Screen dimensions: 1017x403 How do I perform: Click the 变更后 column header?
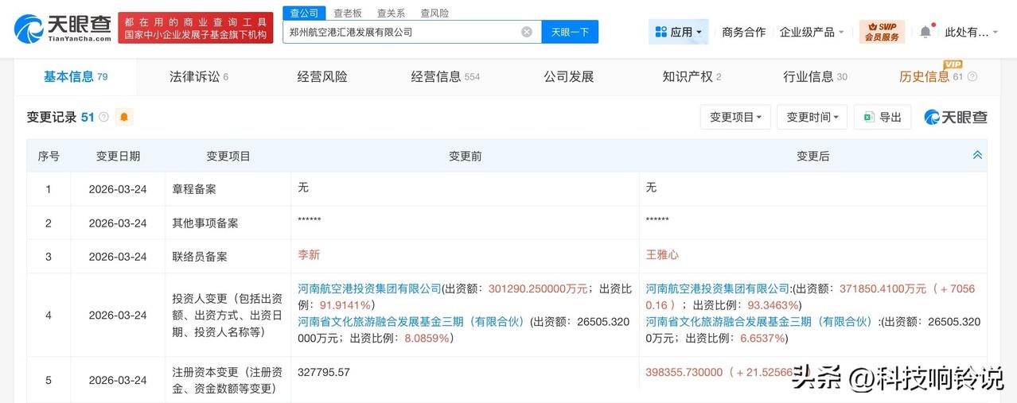point(813,157)
